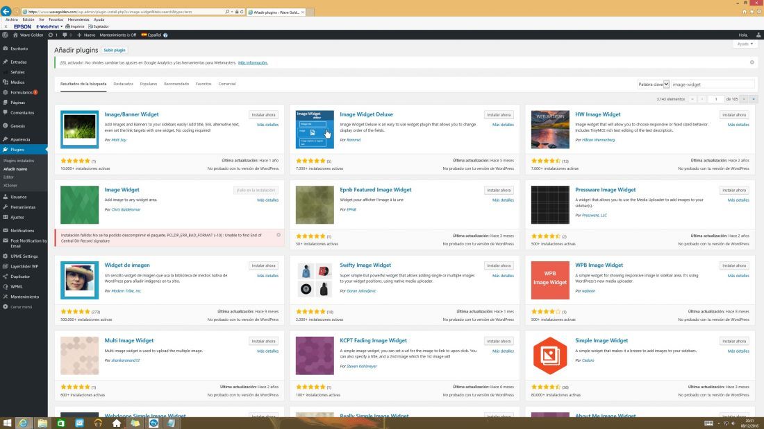The image size is (764, 429).
Task: Install Image/Banner Widget plugin now
Action: [264, 115]
